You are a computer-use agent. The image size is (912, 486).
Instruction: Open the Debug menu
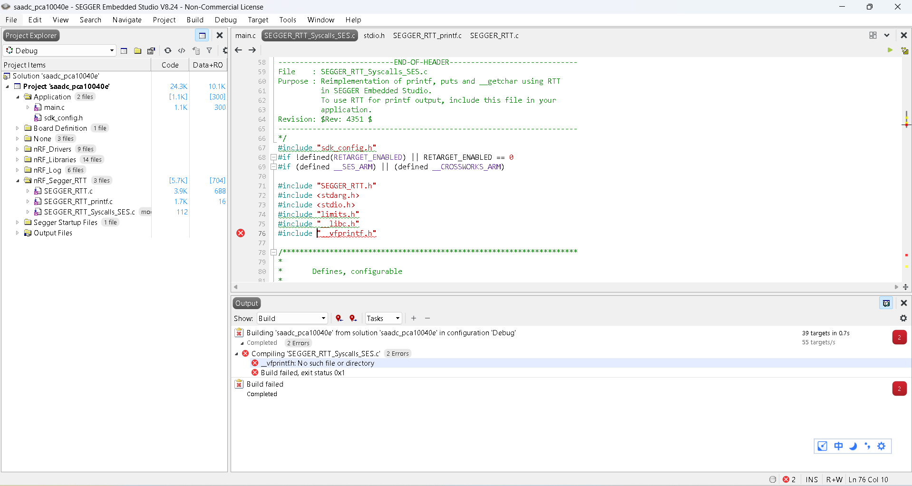[x=226, y=20]
